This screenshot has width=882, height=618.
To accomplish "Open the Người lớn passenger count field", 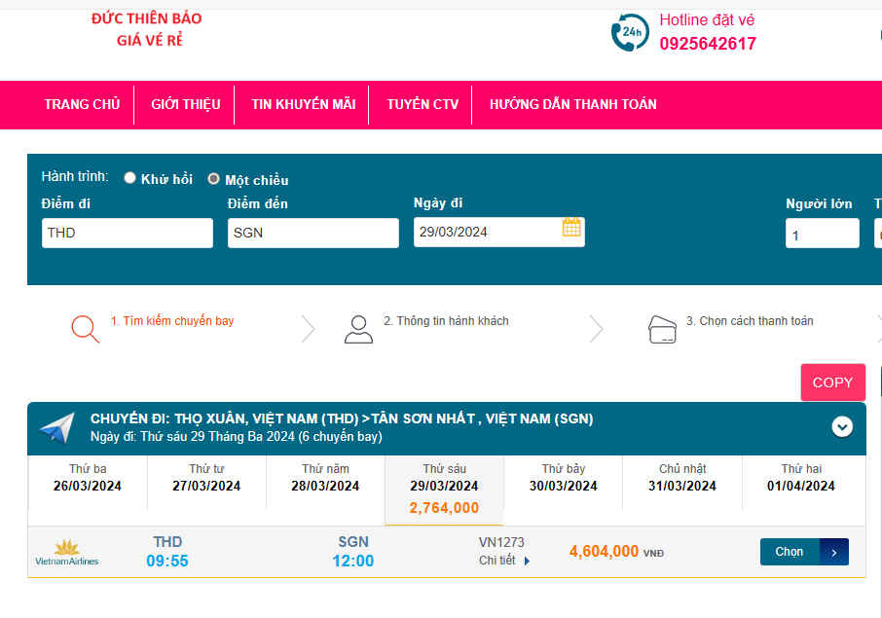I will click(822, 234).
